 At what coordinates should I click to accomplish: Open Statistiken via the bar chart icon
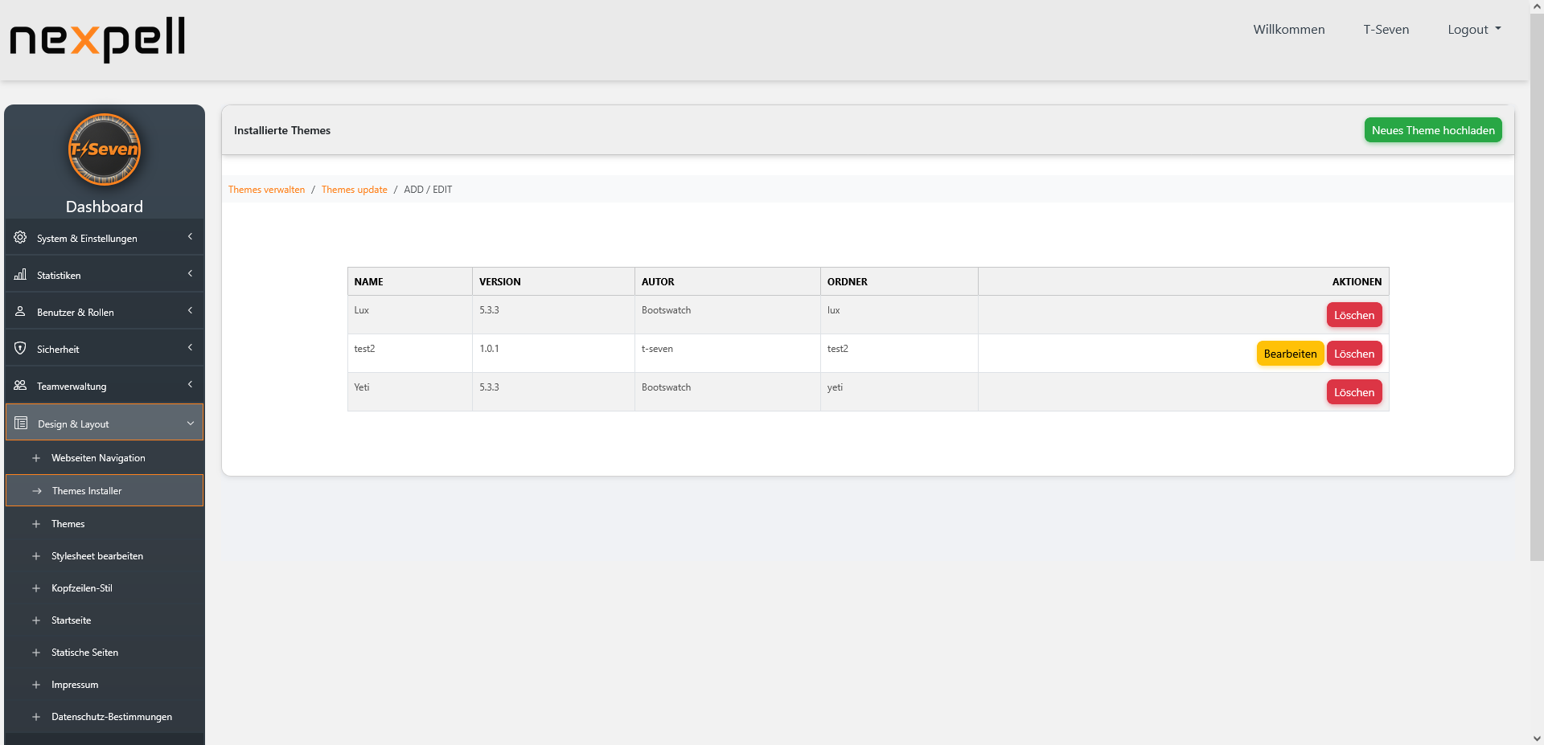point(19,274)
